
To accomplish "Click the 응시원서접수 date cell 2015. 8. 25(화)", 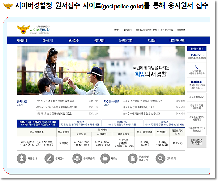I will pos(37,143).
